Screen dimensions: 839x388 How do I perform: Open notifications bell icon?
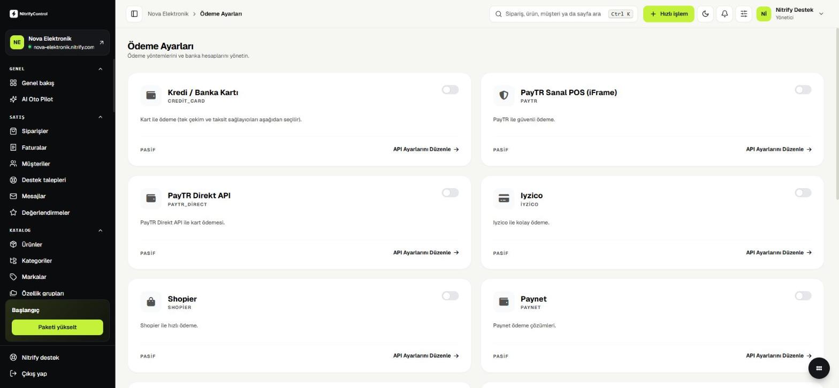point(724,14)
